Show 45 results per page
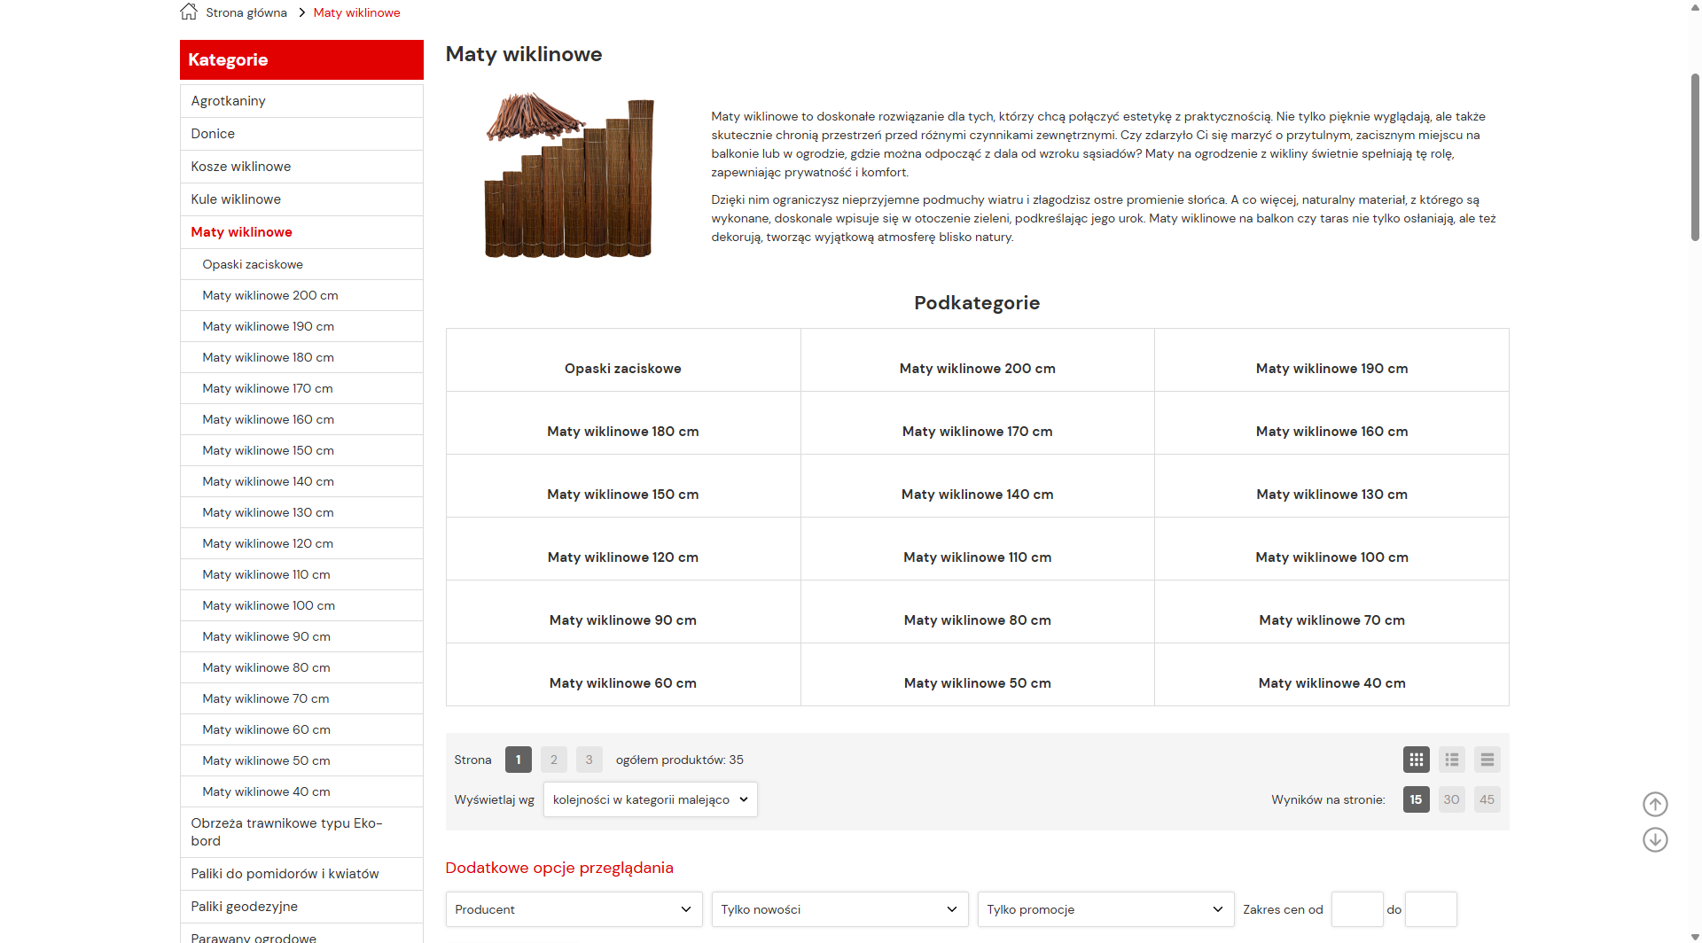1702x943 pixels. (1487, 799)
